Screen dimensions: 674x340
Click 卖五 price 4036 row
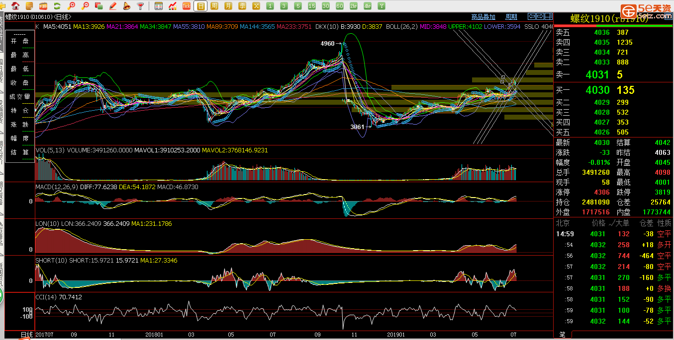coord(613,32)
